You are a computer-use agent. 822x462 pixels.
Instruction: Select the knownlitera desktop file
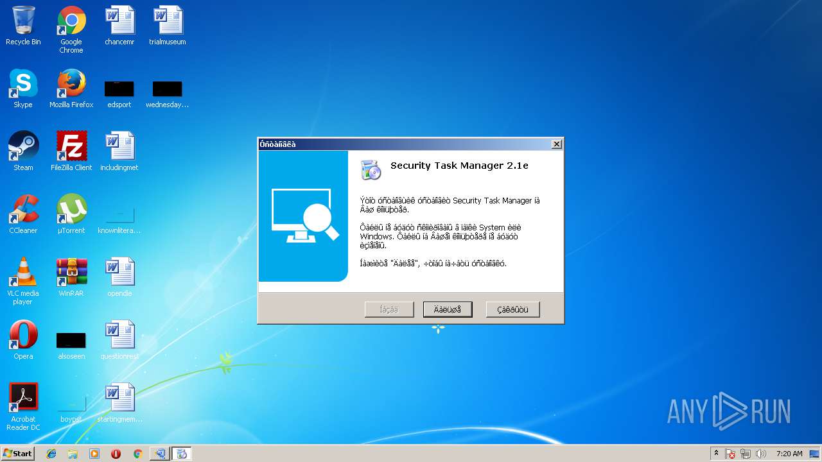click(x=119, y=220)
